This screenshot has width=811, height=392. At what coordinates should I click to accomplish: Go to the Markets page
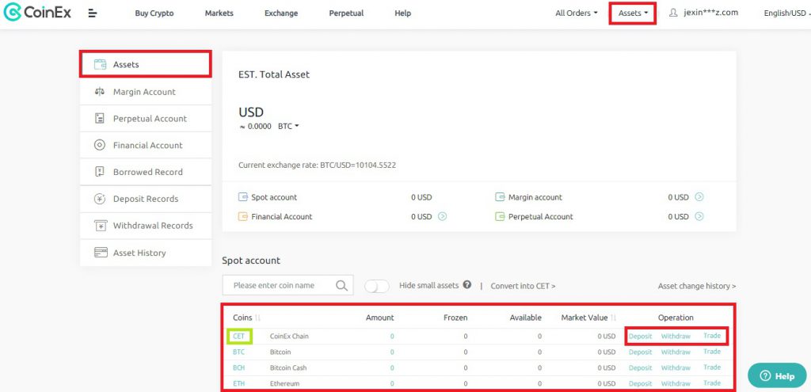pyautogui.click(x=219, y=13)
